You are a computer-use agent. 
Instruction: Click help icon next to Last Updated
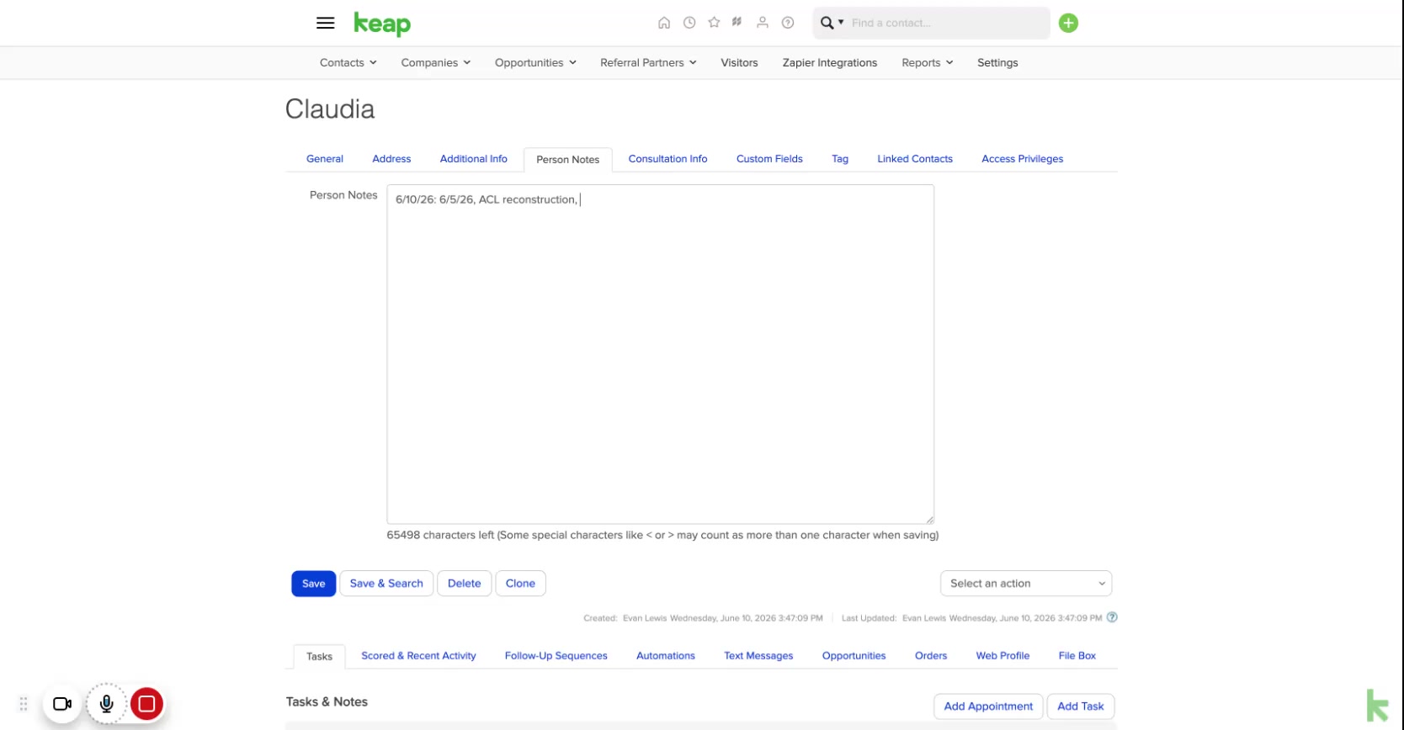tap(1112, 617)
